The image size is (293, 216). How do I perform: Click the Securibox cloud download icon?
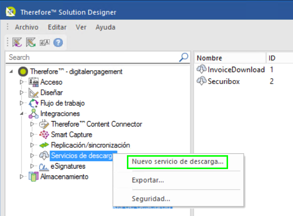point(201,81)
